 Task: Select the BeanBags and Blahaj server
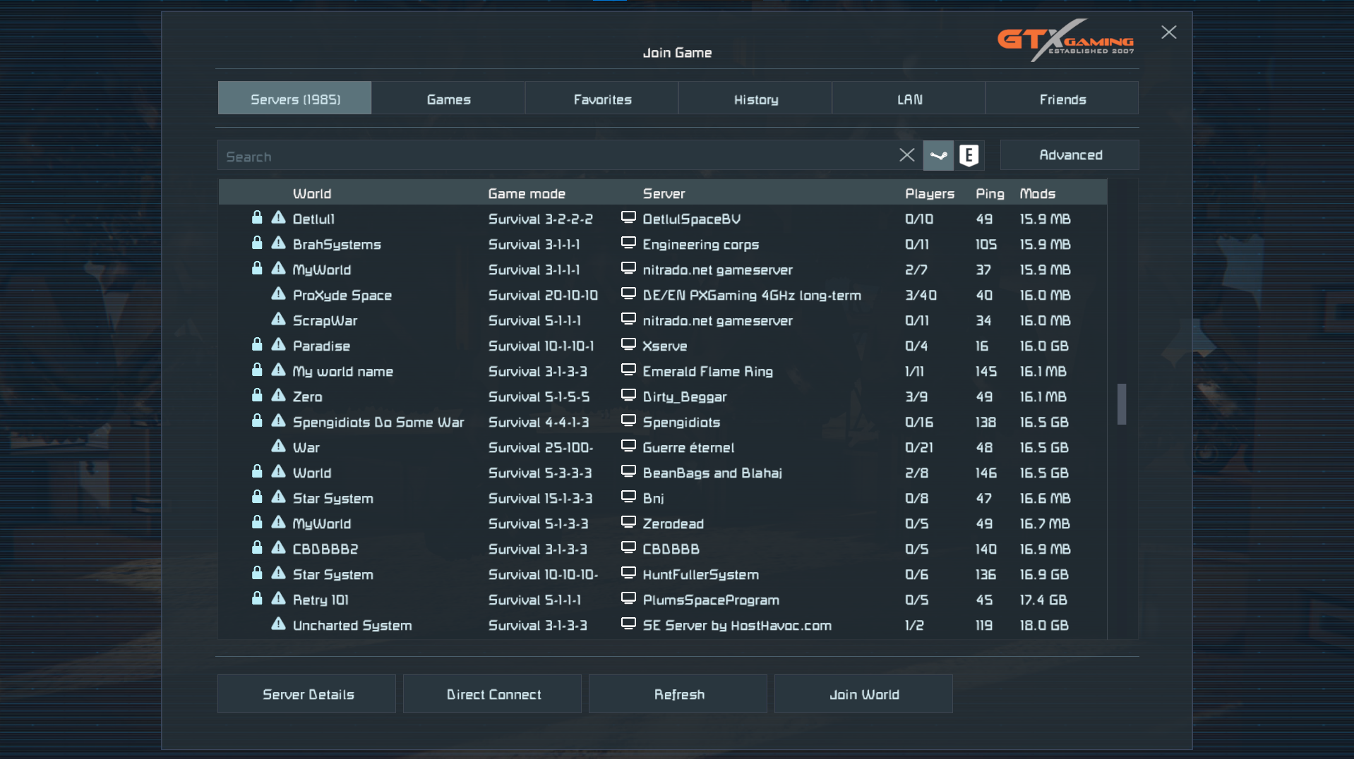(712, 473)
